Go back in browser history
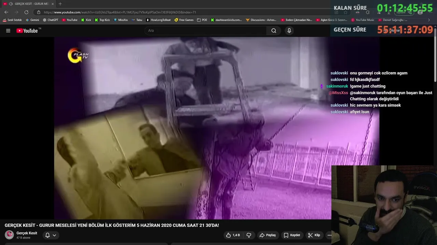 pyautogui.click(x=6, y=12)
